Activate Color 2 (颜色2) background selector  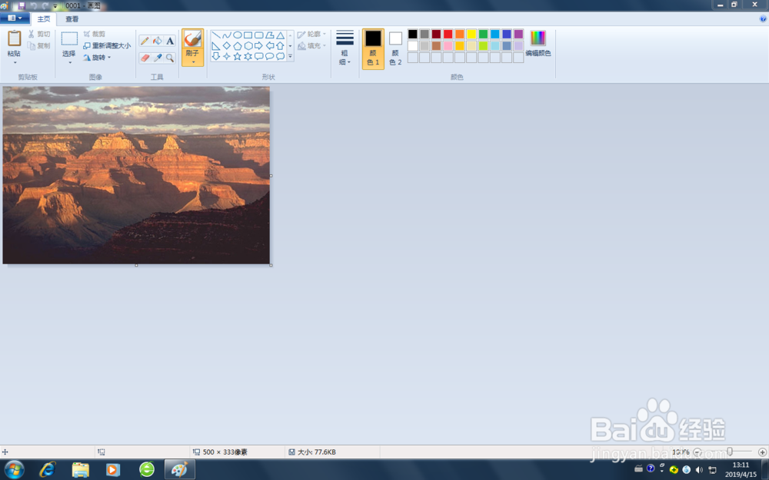pyautogui.click(x=395, y=48)
